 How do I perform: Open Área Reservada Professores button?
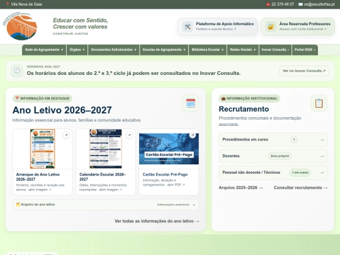pos(298,26)
